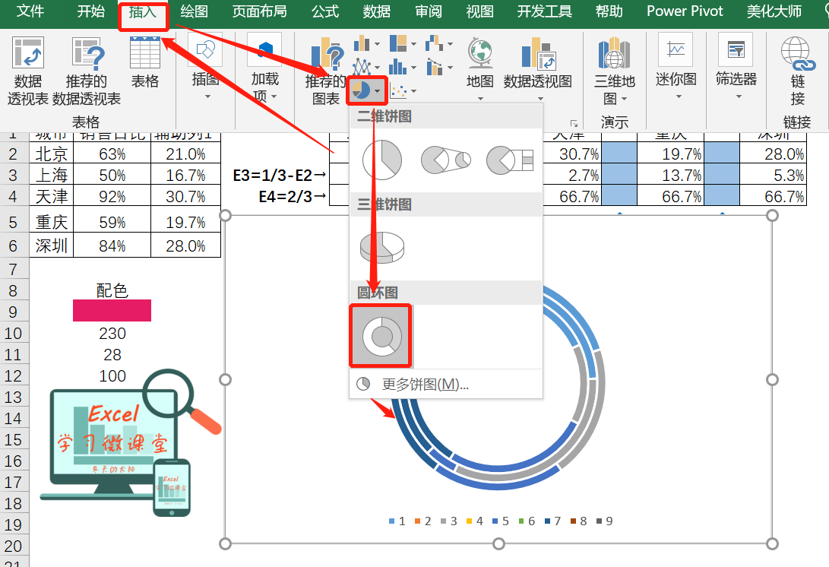Open the 数据 ribbon tab
The height and width of the screenshot is (567, 829).
(376, 11)
